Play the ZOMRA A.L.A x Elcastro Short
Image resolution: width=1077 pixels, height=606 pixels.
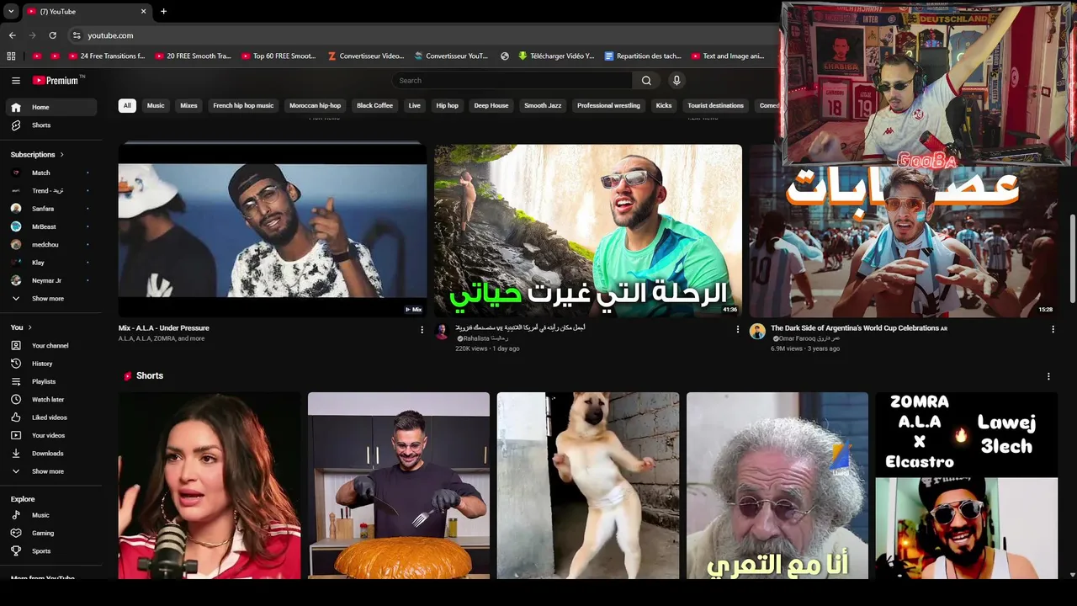[966, 486]
